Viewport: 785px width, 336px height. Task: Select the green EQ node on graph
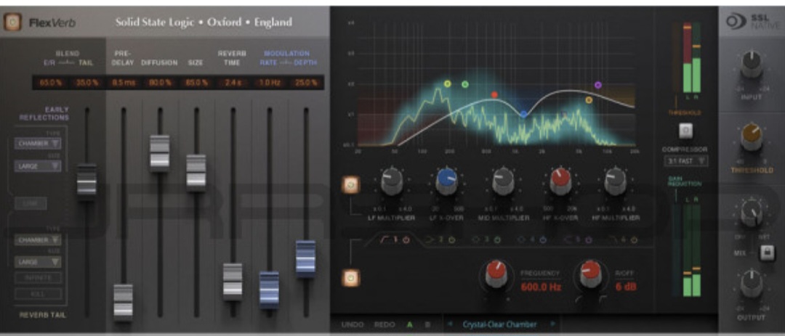pos(465,84)
